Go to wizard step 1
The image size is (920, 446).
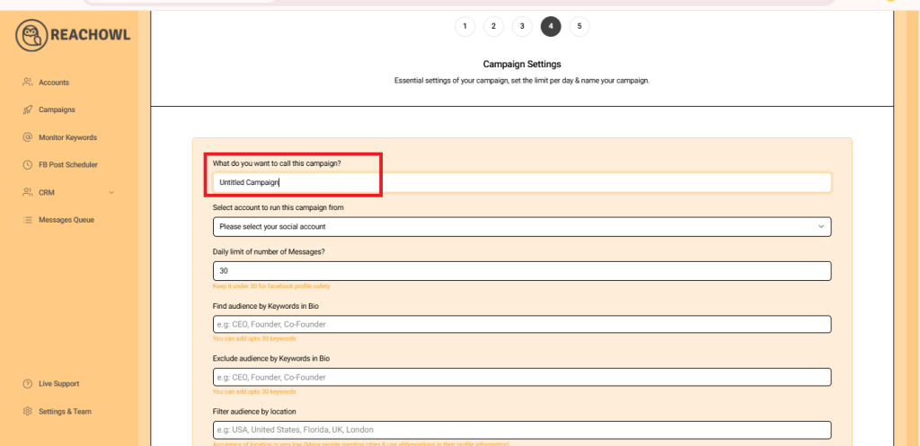464,26
